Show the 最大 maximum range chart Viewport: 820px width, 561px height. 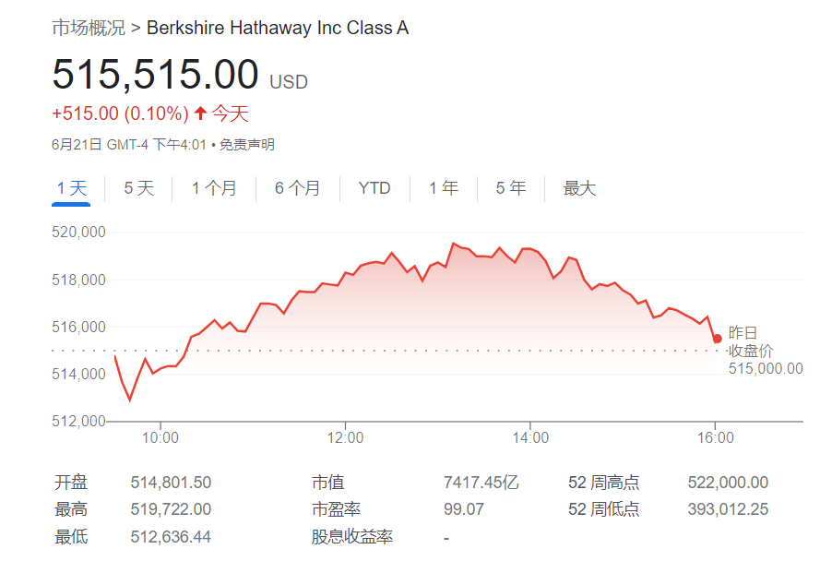(580, 188)
